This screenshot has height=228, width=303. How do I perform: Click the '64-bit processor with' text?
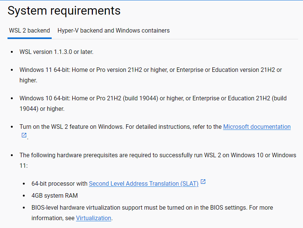(x=60, y=184)
